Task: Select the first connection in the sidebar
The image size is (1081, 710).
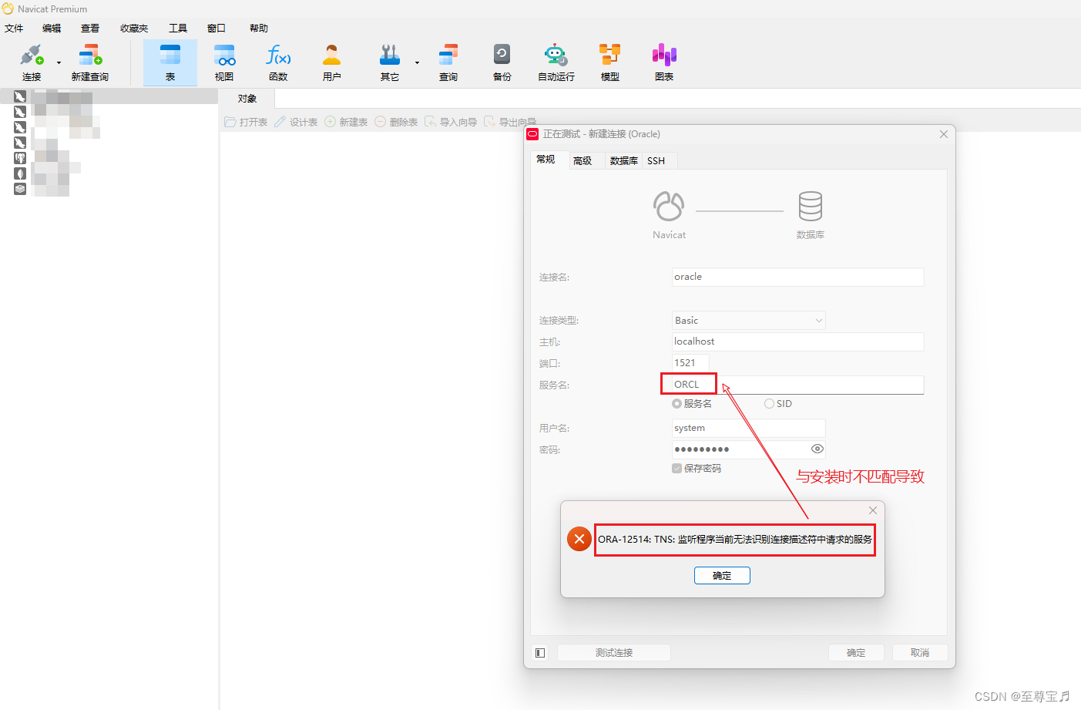Action: coord(109,96)
